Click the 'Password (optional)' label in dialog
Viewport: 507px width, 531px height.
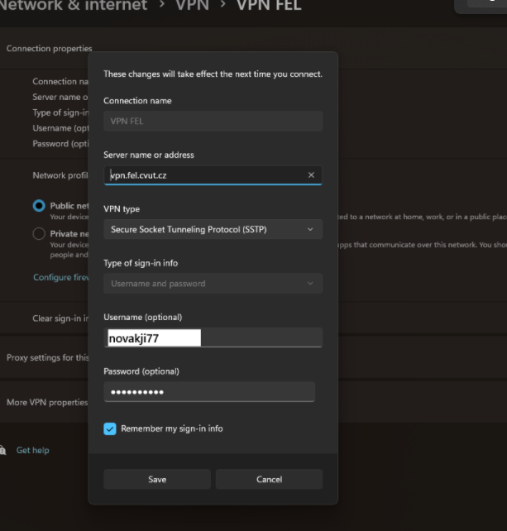coord(141,371)
